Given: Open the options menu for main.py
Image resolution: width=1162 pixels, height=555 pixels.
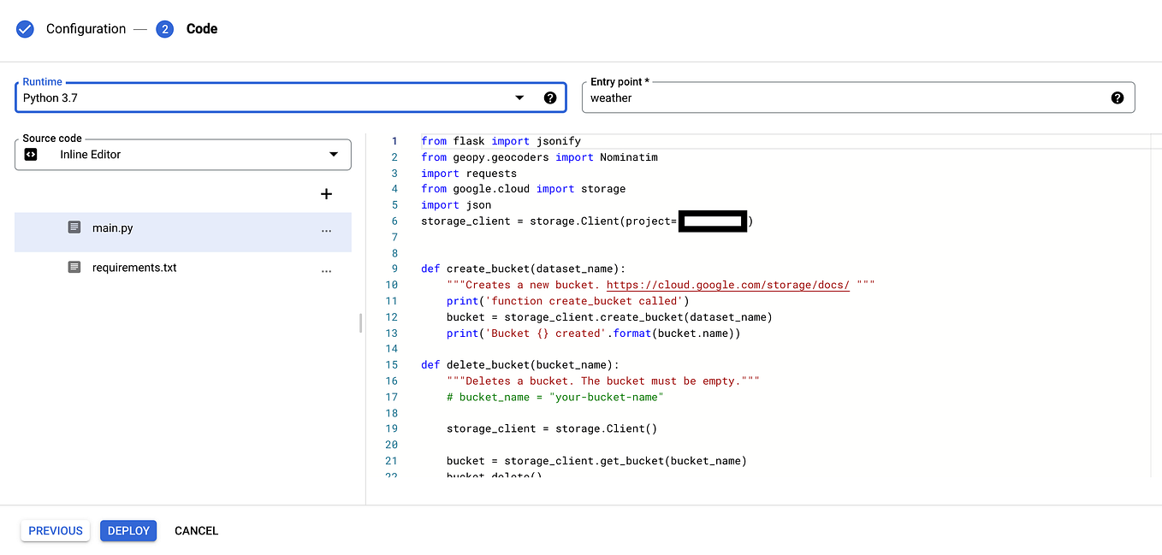Looking at the screenshot, I should 326,232.
